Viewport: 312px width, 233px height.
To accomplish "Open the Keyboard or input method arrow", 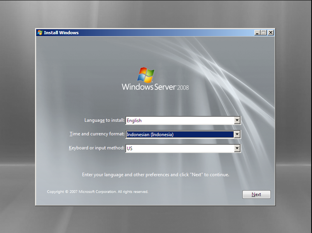I will 237,148.
